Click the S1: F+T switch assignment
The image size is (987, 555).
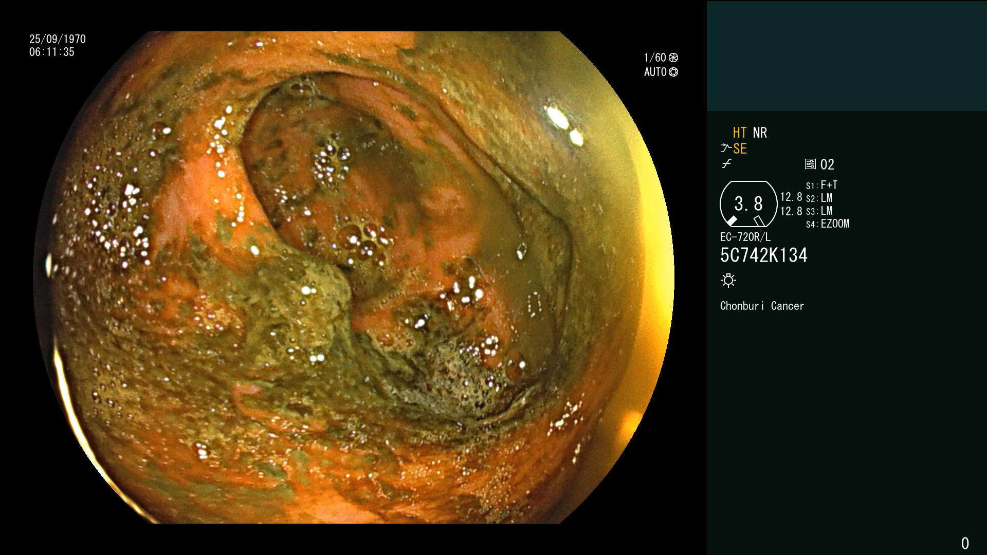point(821,185)
